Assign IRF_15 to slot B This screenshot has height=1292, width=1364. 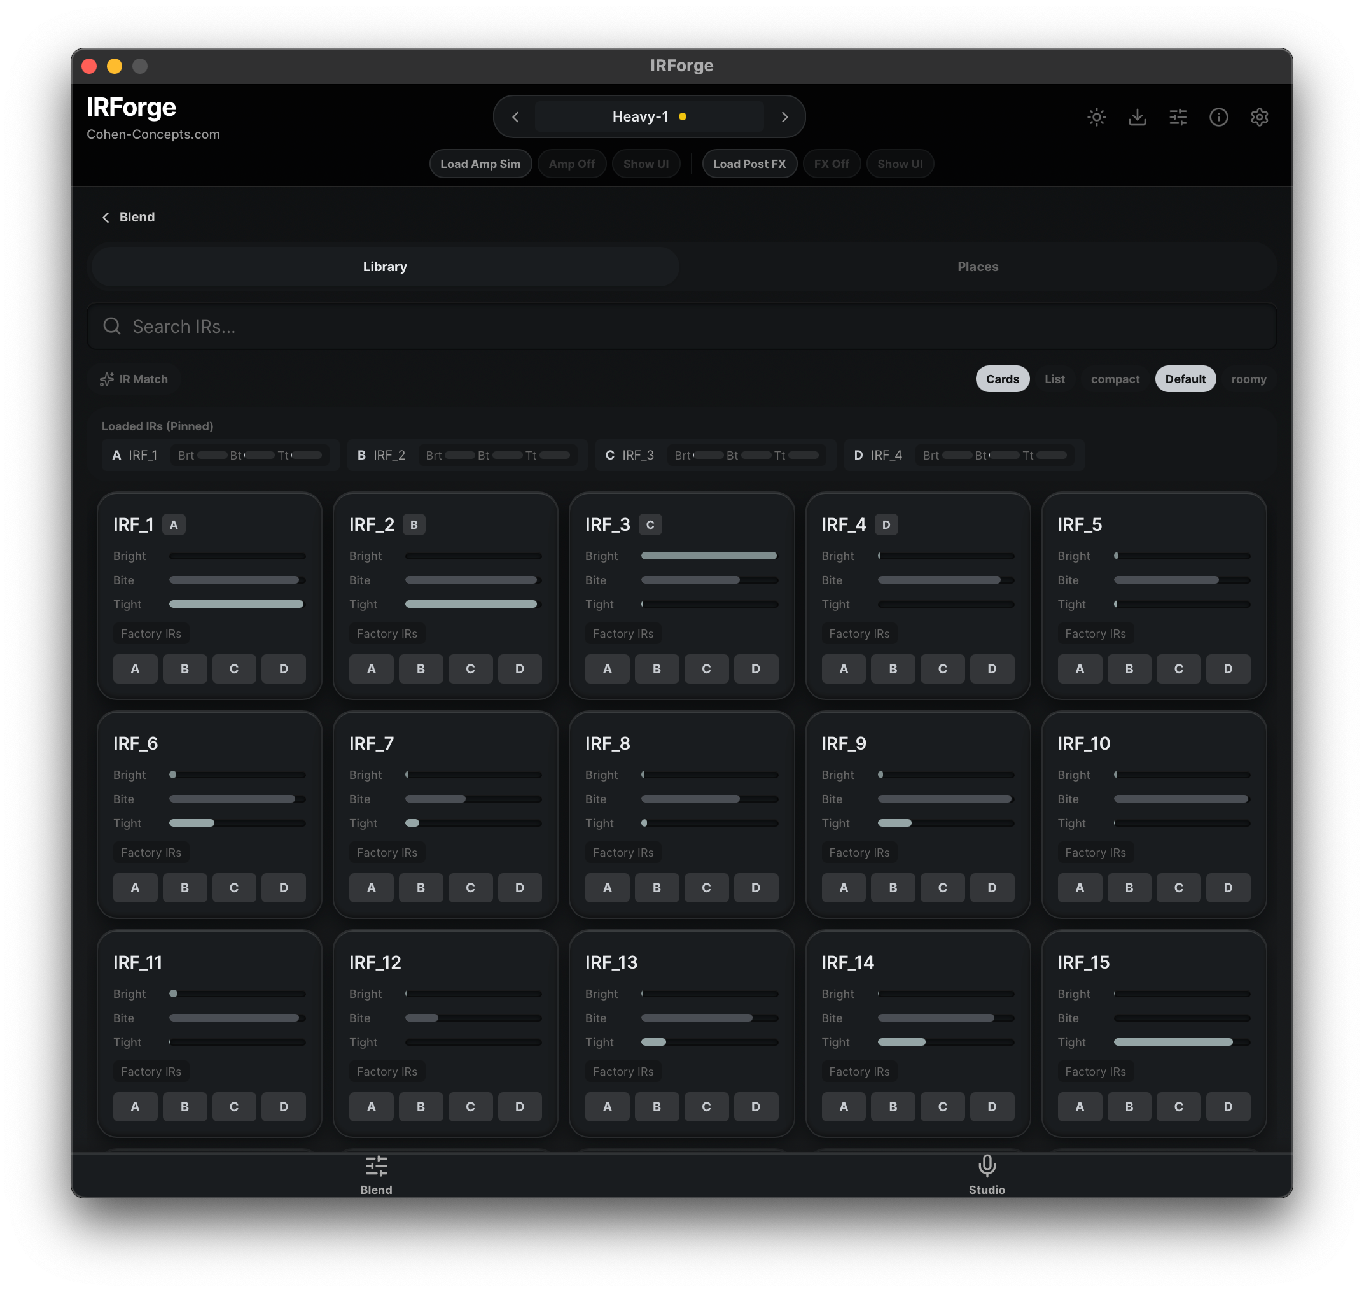pyautogui.click(x=1129, y=1107)
